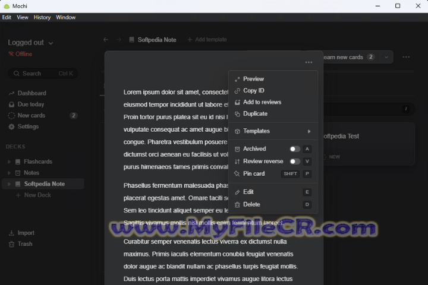Click the Learn new cards button
The width and height of the screenshot is (428, 285).
351,57
